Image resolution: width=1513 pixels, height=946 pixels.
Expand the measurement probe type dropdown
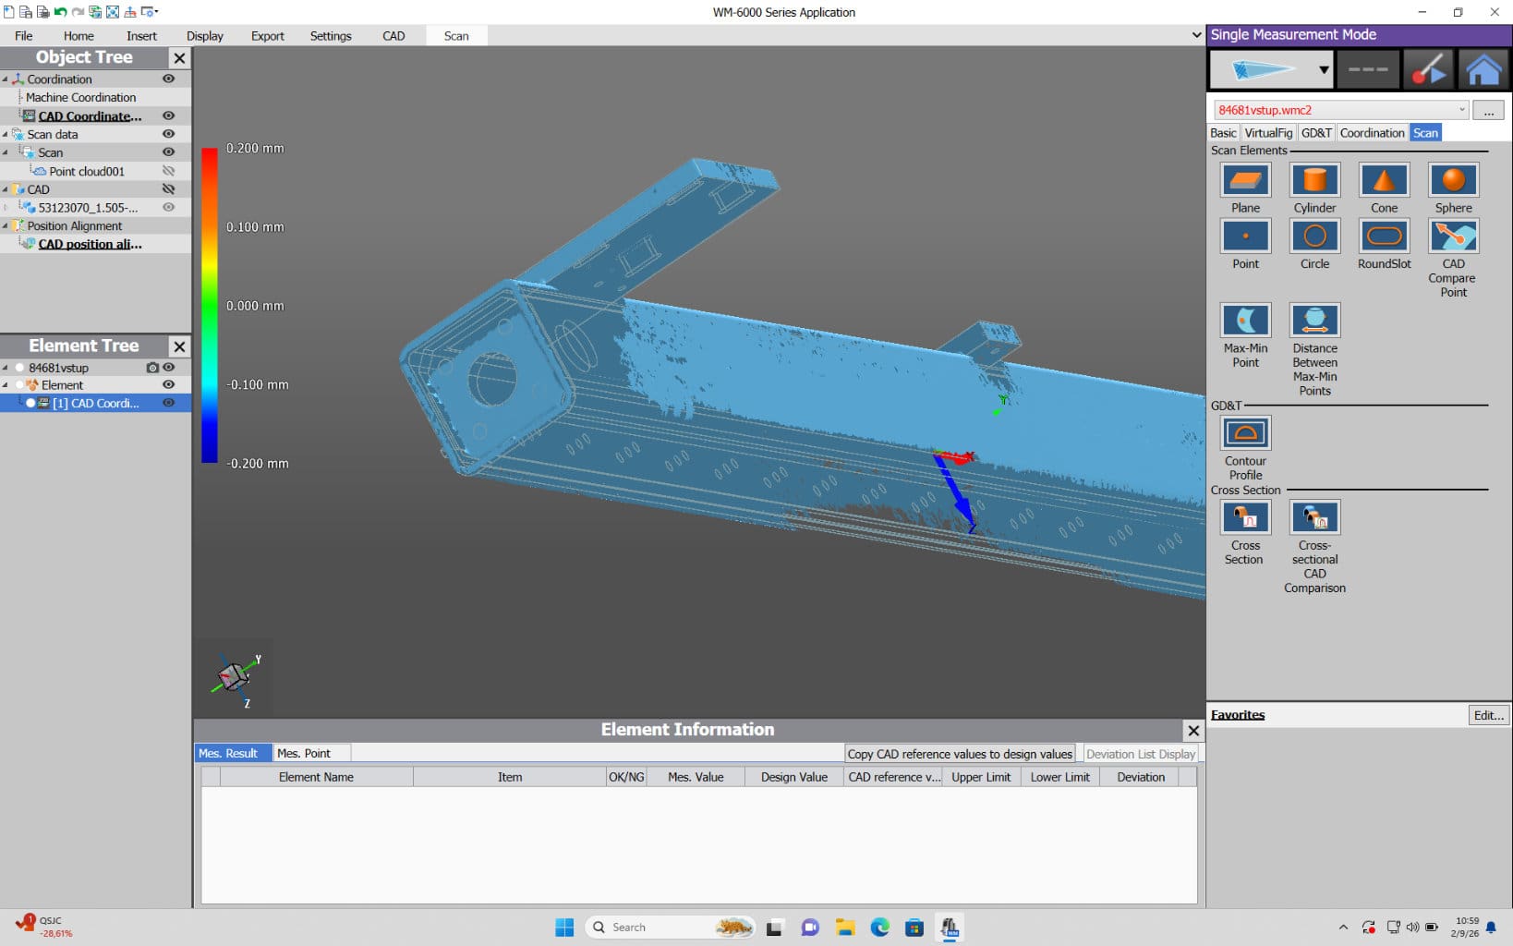pos(1323,70)
